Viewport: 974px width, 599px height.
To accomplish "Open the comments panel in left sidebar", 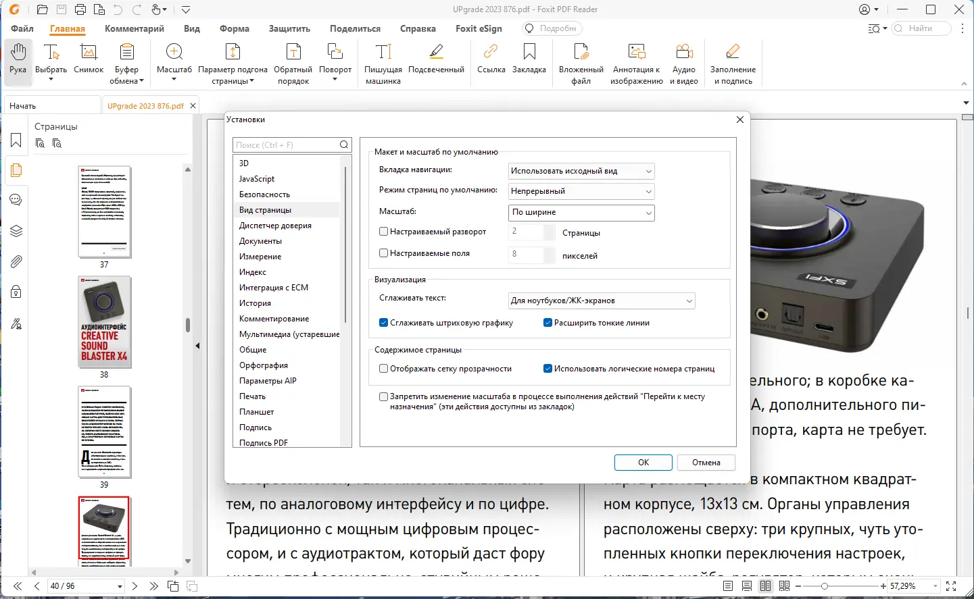I will (x=16, y=200).
